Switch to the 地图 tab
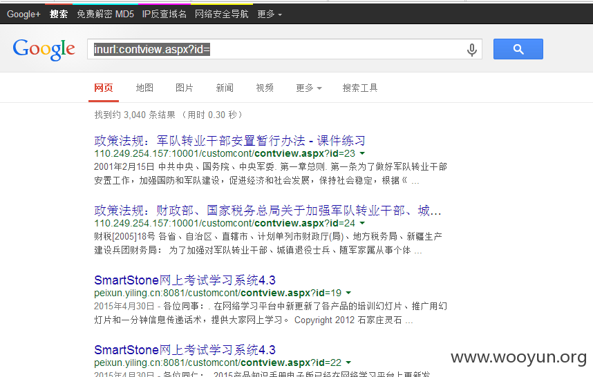The width and height of the screenshot is (593, 377). (x=144, y=88)
